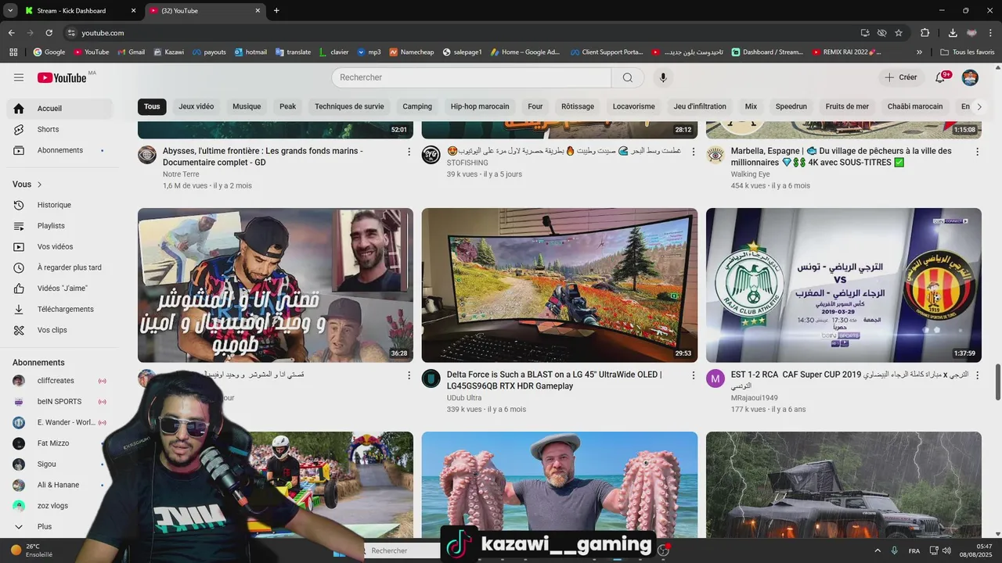The image size is (1002, 563).
Task: Open Téléchargements in the sidebar
Action: click(x=59, y=309)
